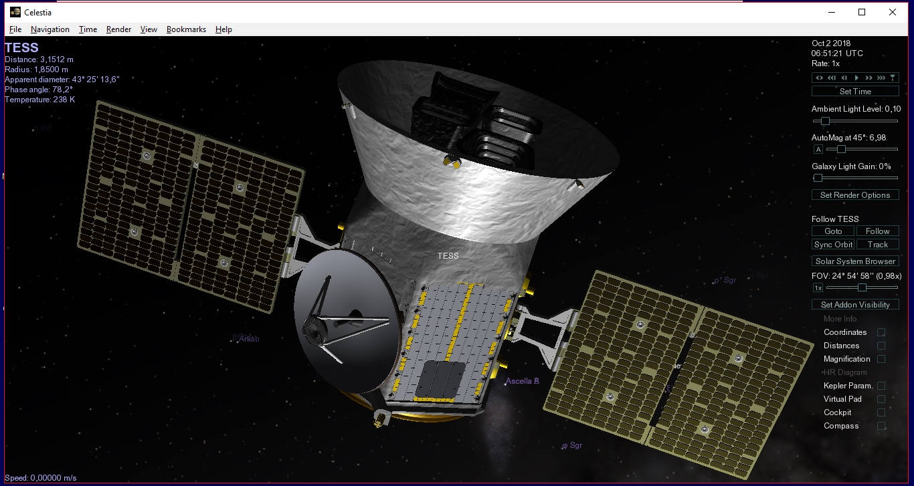The height and width of the screenshot is (486, 914).
Task: Enable the Cockpit checkbox
Action: [x=881, y=412]
